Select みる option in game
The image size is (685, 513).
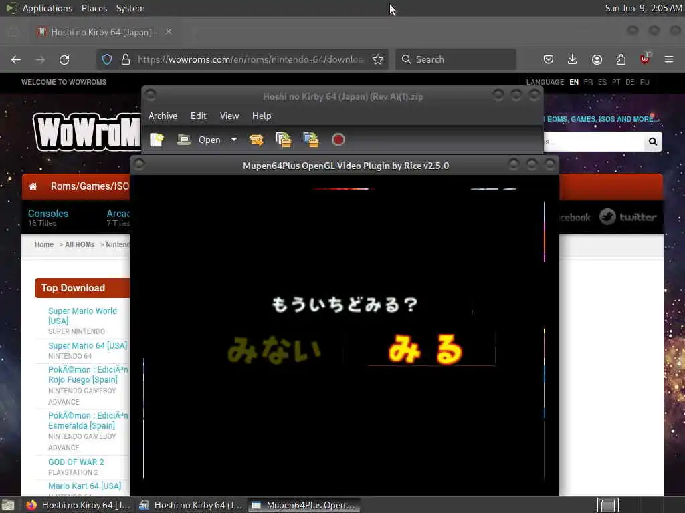[425, 349]
